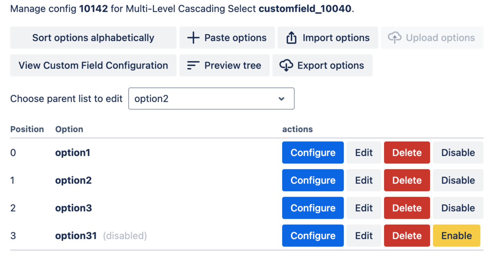Configure option1
This screenshot has height=279, width=491.
point(313,153)
